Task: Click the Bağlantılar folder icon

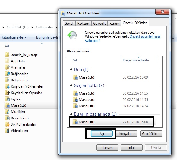Action: click(x=7, y=74)
